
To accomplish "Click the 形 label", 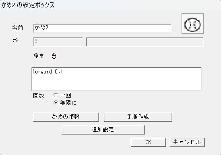I will point(15,40).
